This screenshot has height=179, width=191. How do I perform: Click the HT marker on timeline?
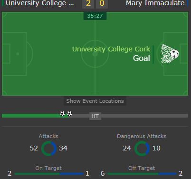(x=95, y=116)
